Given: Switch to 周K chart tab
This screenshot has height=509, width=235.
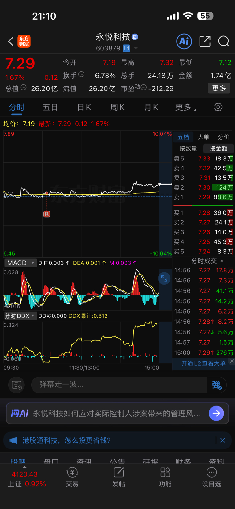Looking at the screenshot, I should pos(117,107).
